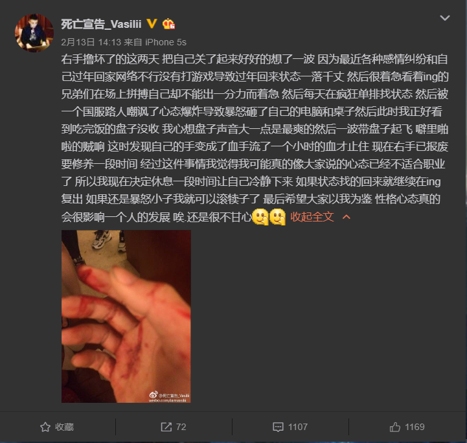Open the 1107 comments count
467x443 pixels.
point(297,427)
